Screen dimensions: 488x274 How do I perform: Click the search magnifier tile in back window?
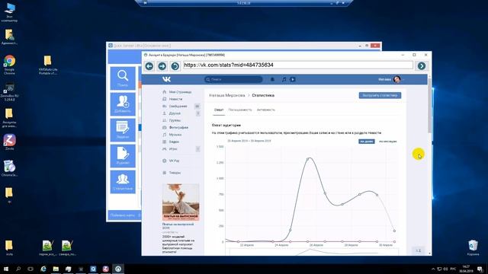pyautogui.click(x=123, y=78)
